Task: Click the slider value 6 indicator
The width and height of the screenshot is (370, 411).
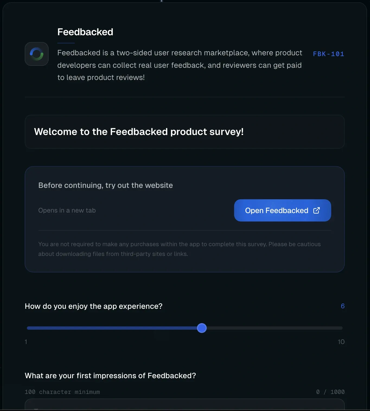Action: coord(343,306)
